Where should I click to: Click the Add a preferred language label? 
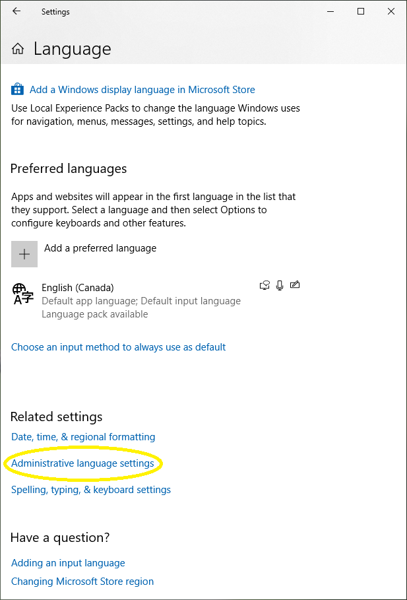coord(100,248)
